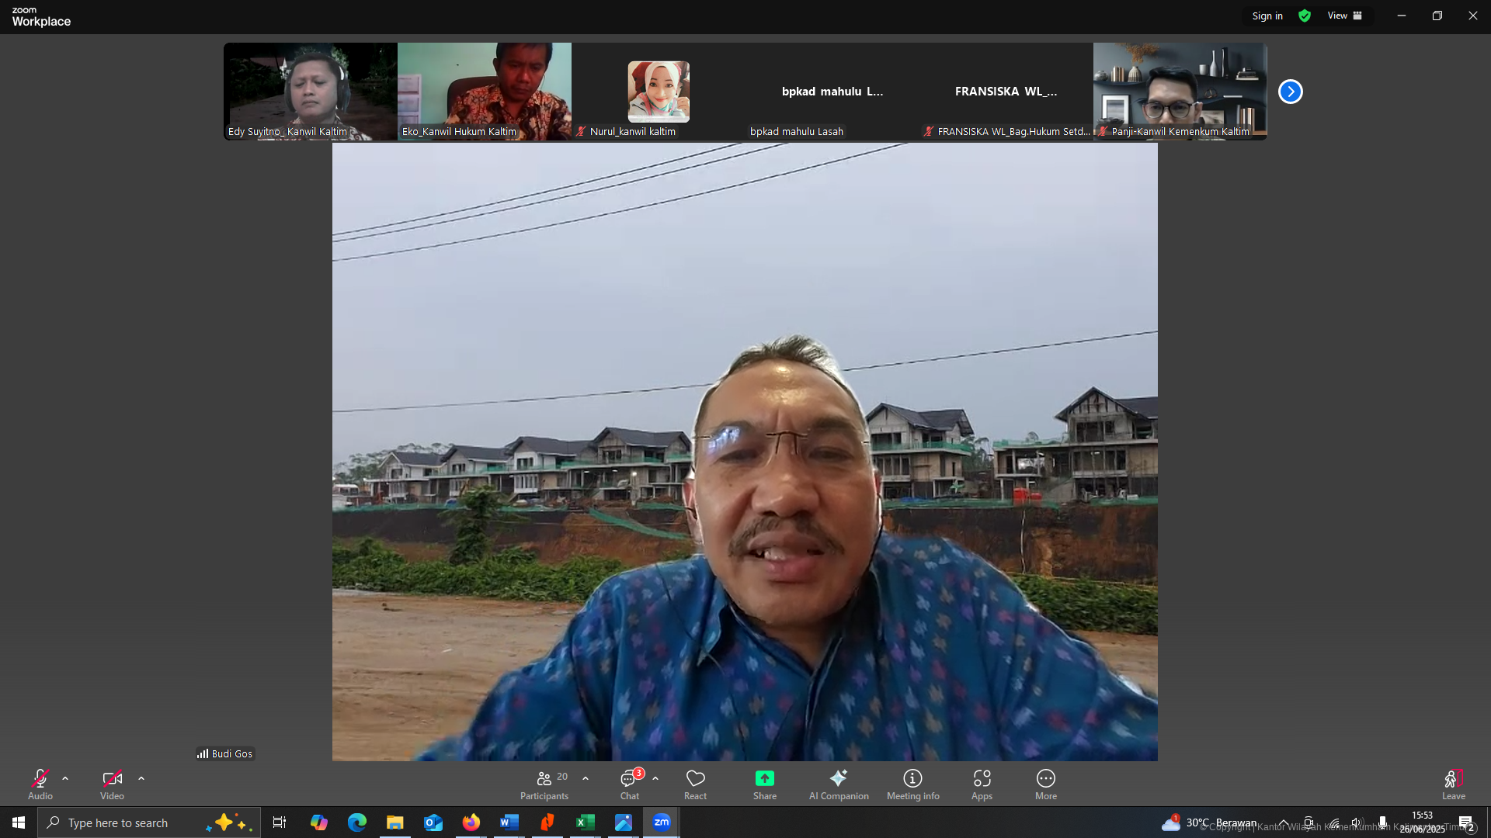
Task: Open Task View on the taskbar
Action: (x=280, y=822)
